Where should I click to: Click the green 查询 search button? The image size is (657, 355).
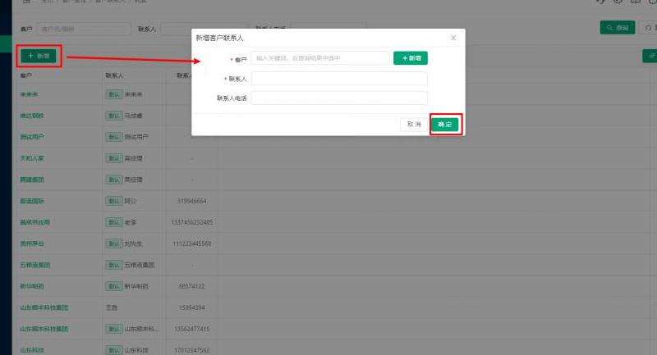click(x=618, y=28)
